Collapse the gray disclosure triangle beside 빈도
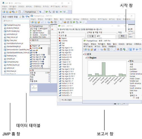Image resolution: width=142 pixels, height=139 pixels. coord(129,61)
